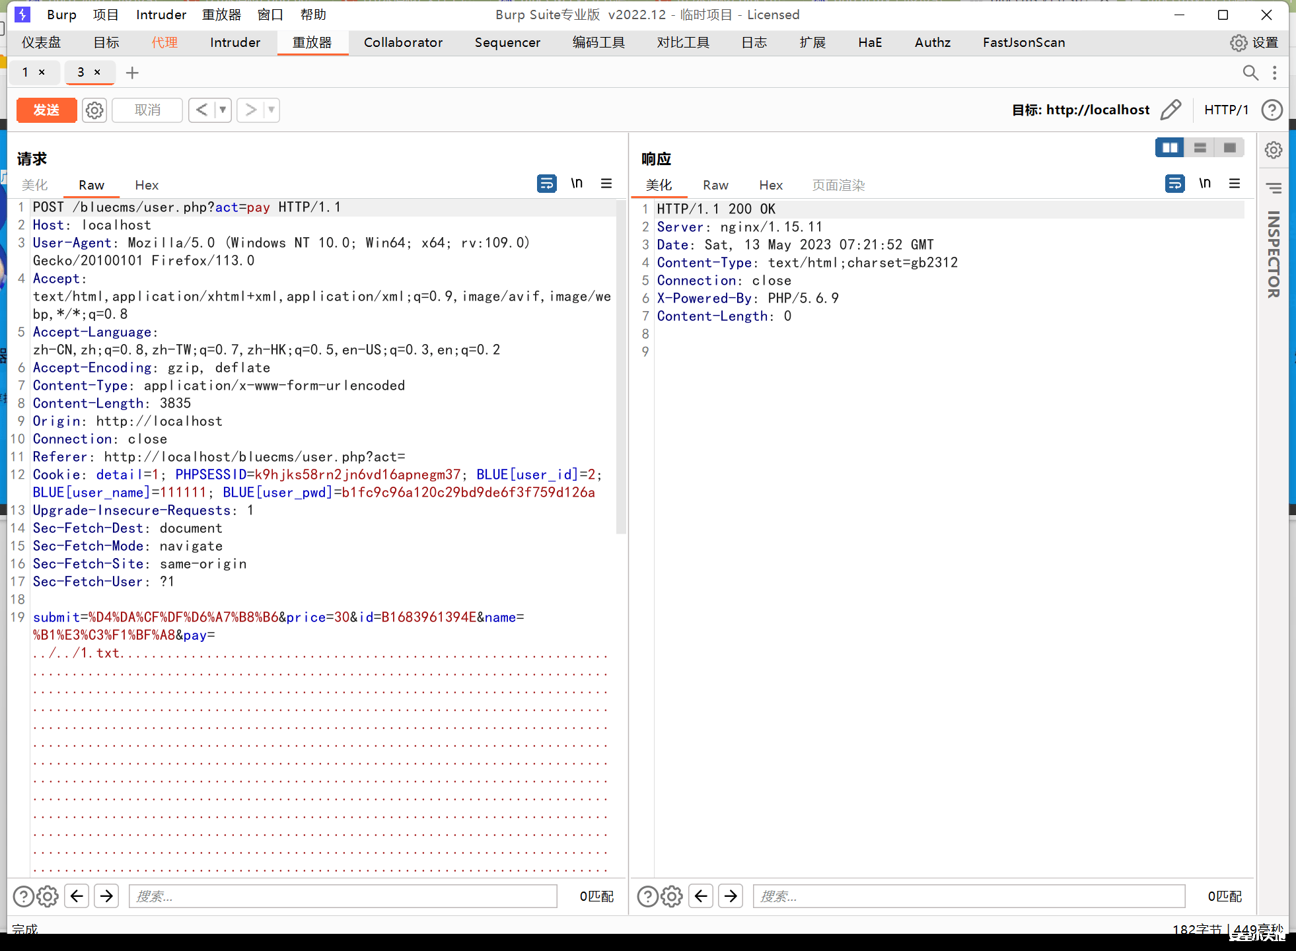This screenshot has width=1296, height=951.
Task: Edit target with the pencil icon
Action: [1170, 110]
